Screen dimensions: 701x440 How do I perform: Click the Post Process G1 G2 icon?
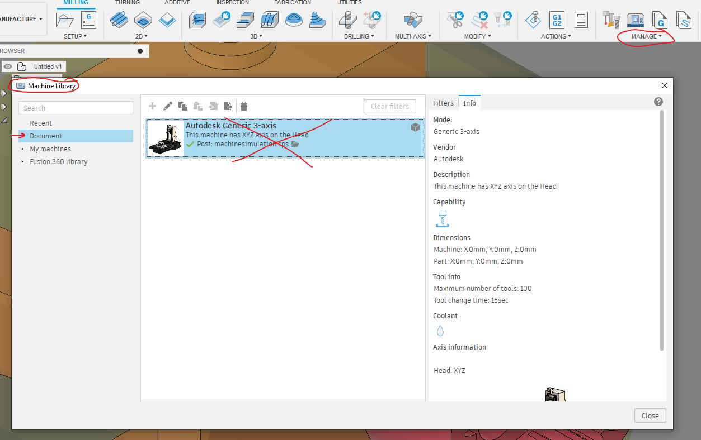click(557, 21)
